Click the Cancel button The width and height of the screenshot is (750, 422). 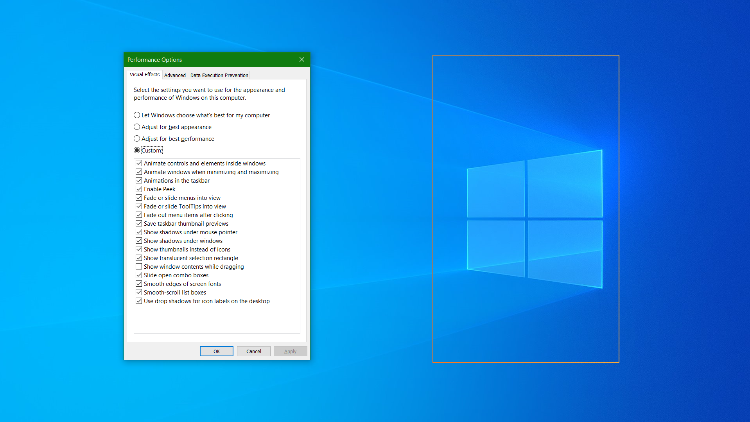click(254, 351)
